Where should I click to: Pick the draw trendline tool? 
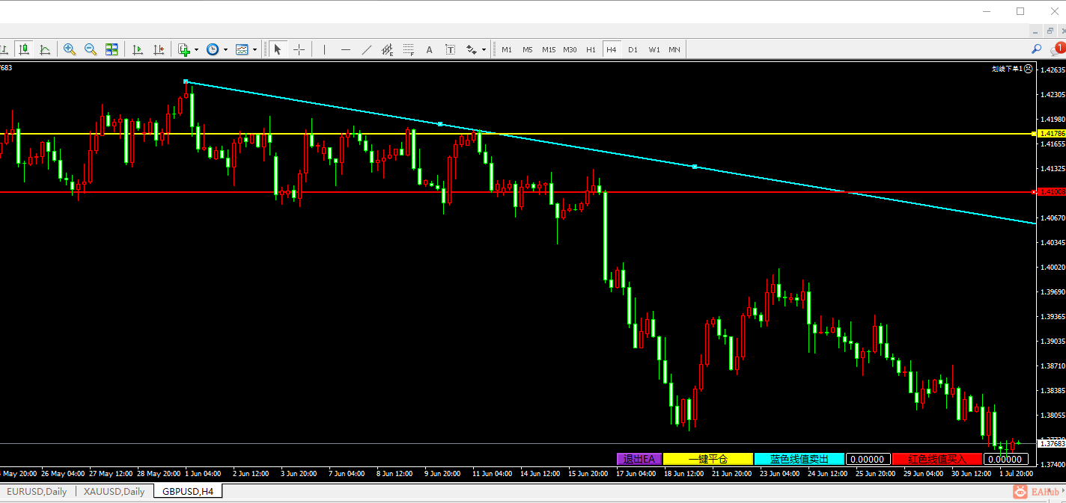(x=366, y=49)
